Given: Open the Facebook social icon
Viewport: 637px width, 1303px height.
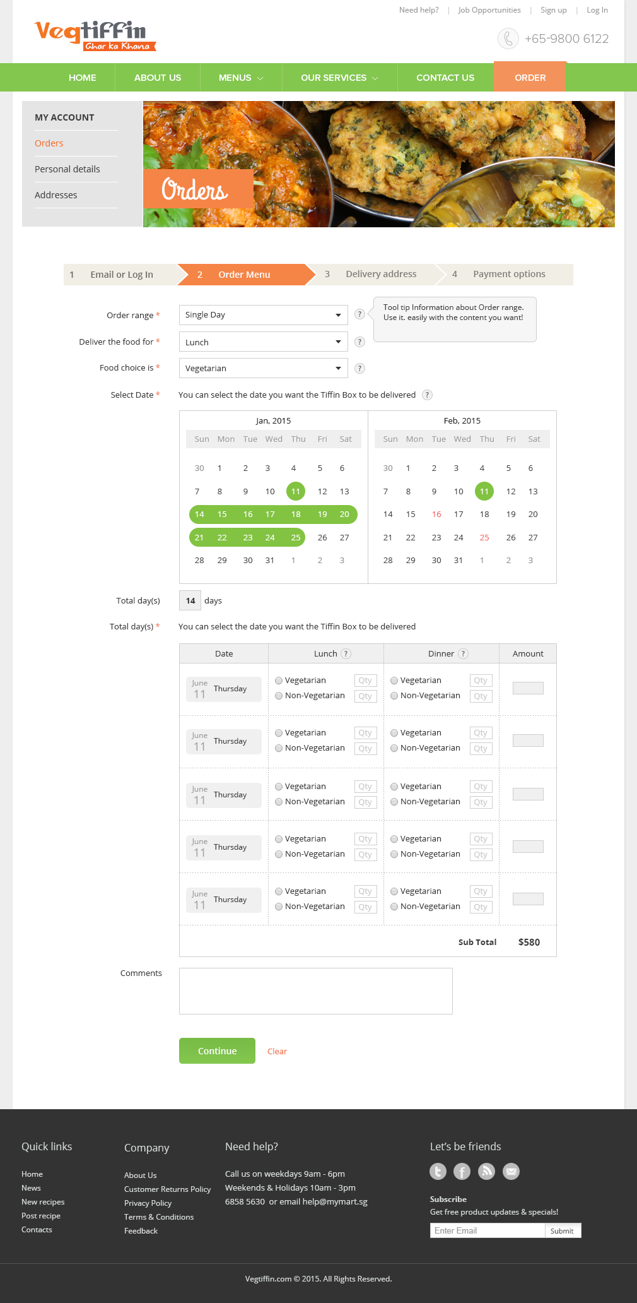Looking at the screenshot, I should 462,1172.
